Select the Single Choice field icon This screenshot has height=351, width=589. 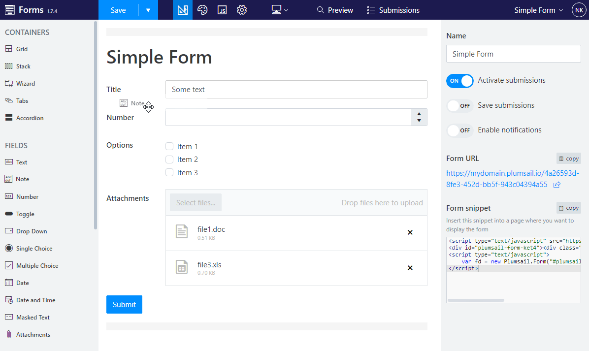9,248
